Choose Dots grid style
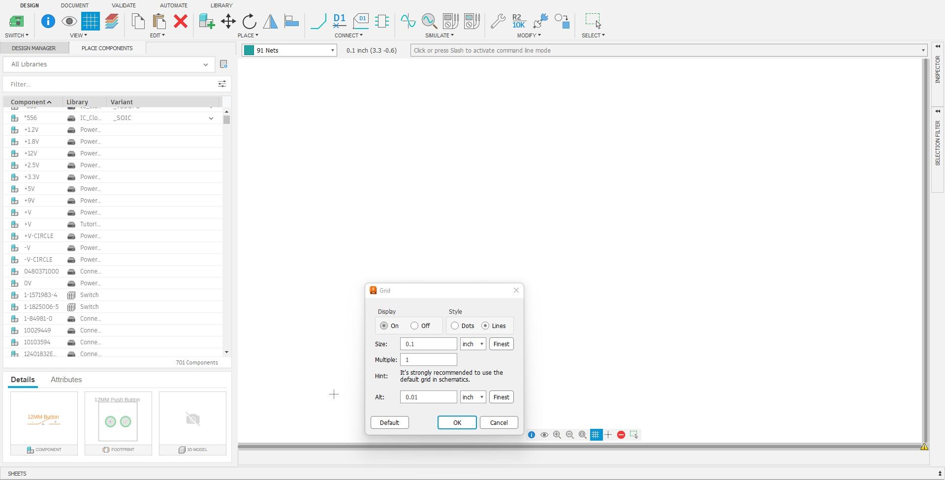Screen dimensions: 945x480 pyautogui.click(x=455, y=326)
